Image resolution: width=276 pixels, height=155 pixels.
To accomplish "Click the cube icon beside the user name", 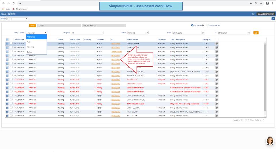I will (253, 14).
